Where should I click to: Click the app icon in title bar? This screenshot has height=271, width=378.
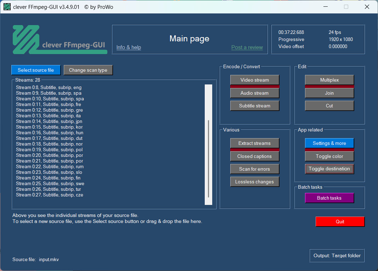tap(7, 7)
